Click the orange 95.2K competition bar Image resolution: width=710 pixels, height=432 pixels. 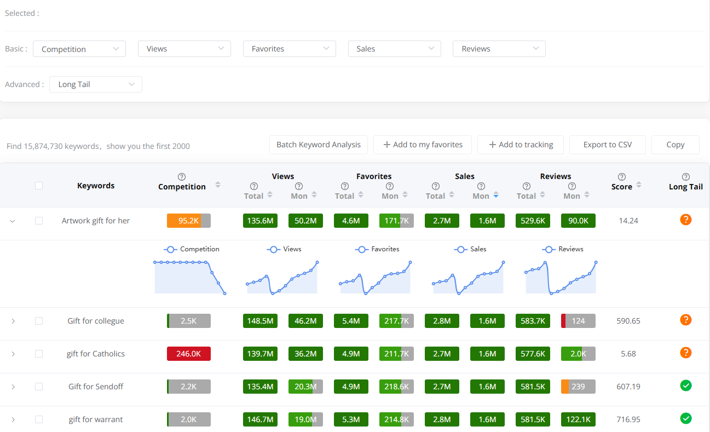(189, 221)
